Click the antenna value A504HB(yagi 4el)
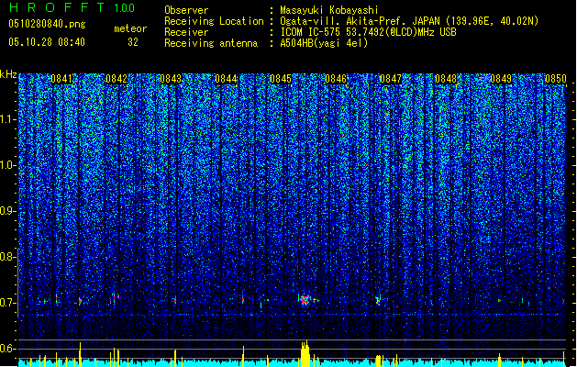577x367 pixels. pyautogui.click(x=324, y=43)
